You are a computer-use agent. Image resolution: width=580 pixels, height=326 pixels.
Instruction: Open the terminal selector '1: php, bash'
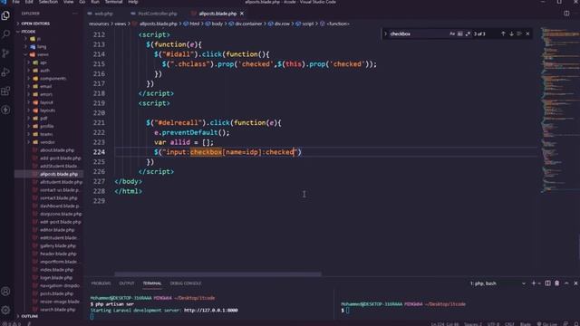tap(498, 283)
